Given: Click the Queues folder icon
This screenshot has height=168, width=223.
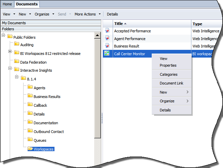Looking at the screenshot, I should click(x=30, y=139).
